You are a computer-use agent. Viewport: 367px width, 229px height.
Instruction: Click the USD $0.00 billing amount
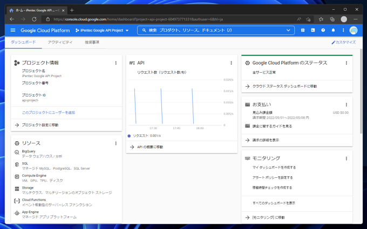[x=341, y=113]
